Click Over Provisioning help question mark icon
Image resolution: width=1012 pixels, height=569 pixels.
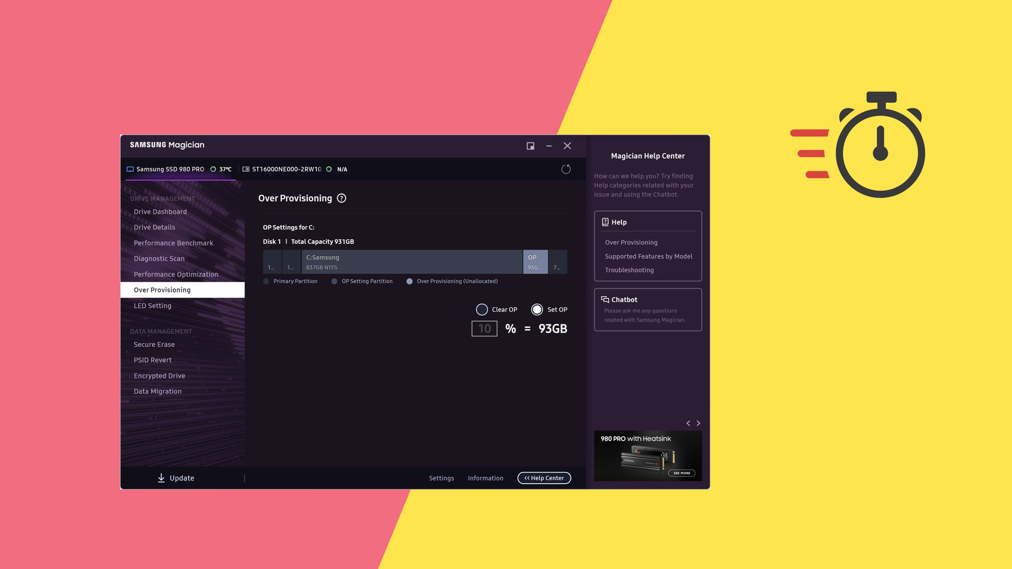tap(342, 198)
